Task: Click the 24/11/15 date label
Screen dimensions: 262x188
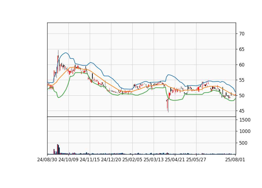Action: (x=90, y=160)
